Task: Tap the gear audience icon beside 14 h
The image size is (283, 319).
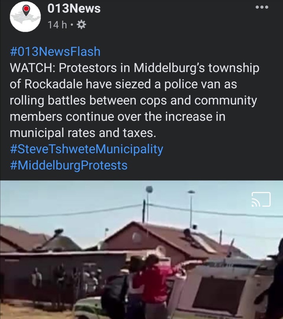Action: click(81, 25)
